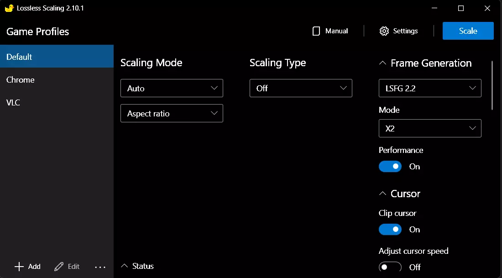Select the Default game profile
The image size is (502, 278).
19,57
